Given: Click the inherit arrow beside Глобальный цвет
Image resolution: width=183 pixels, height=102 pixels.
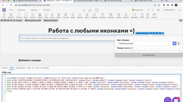Looking at the screenshot, I should [x=178, y=43].
